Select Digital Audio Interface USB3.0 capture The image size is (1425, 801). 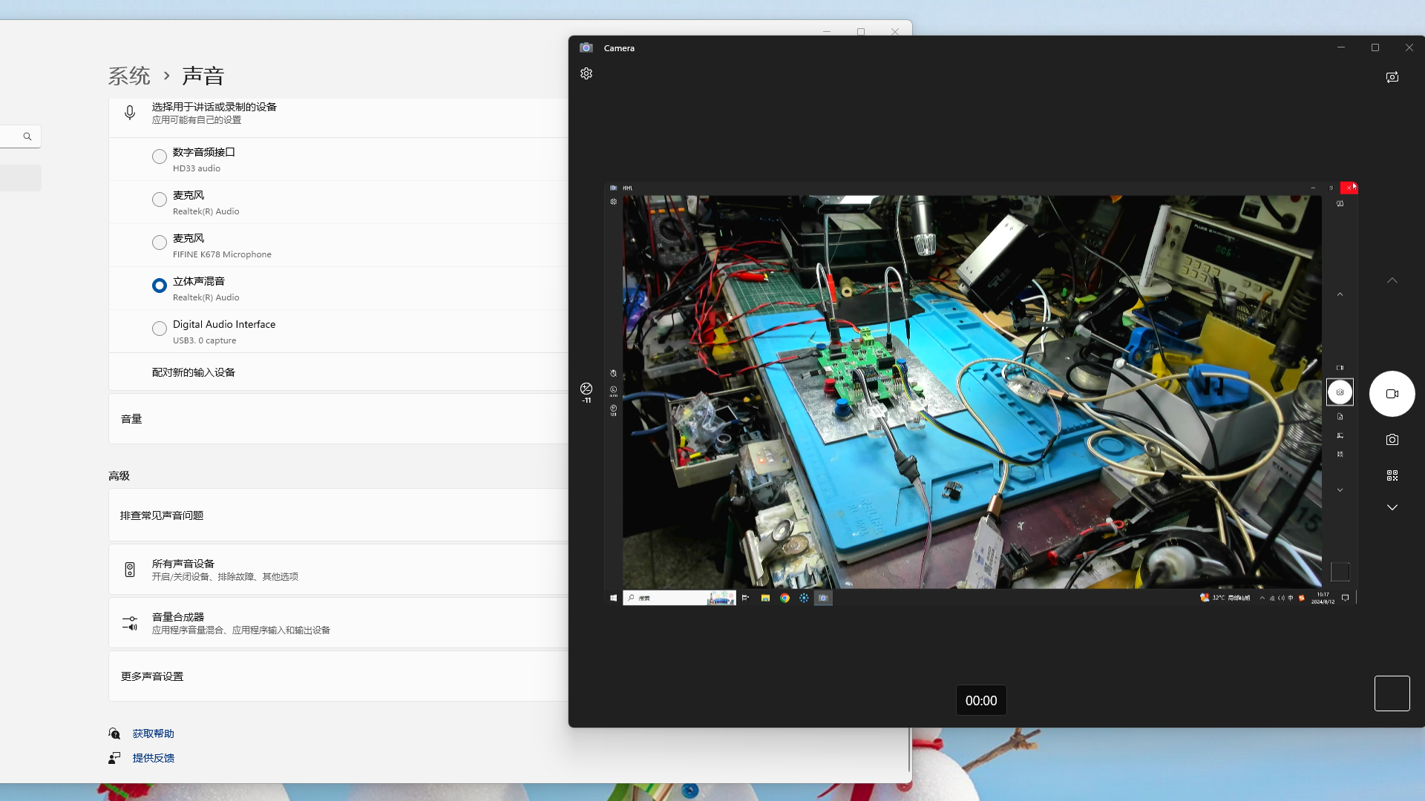point(160,329)
